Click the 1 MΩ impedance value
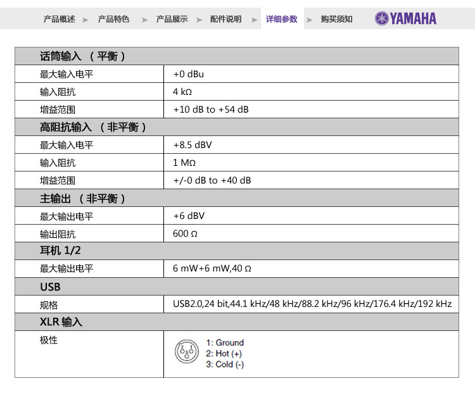Screen dimensions: 475x393 click(184, 163)
